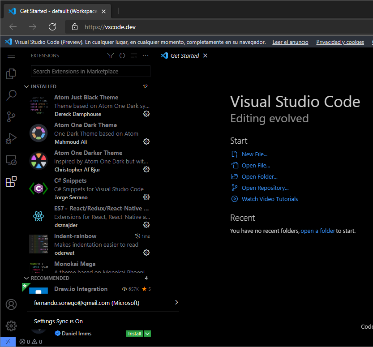This screenshot has height=347, width=373.
Task: Open the Source Control view
Action: 11,116
